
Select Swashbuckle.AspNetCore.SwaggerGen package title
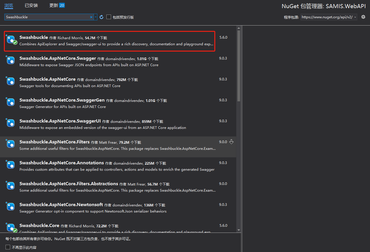[x=62, y=100]
